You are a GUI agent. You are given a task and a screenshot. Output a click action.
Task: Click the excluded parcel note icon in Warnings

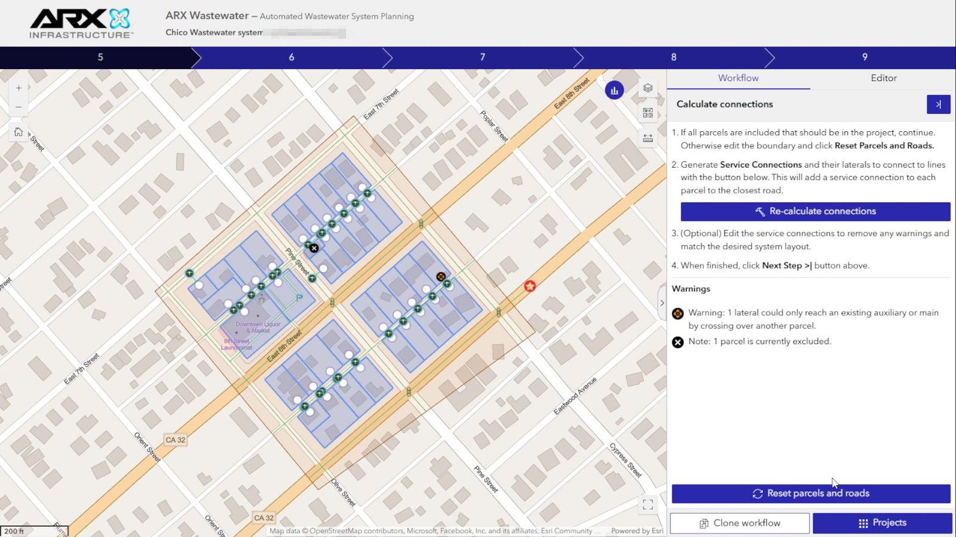click(x=678, y=342)
